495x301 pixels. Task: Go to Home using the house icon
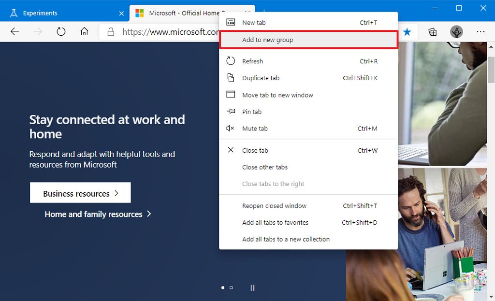tap(84, 32)
